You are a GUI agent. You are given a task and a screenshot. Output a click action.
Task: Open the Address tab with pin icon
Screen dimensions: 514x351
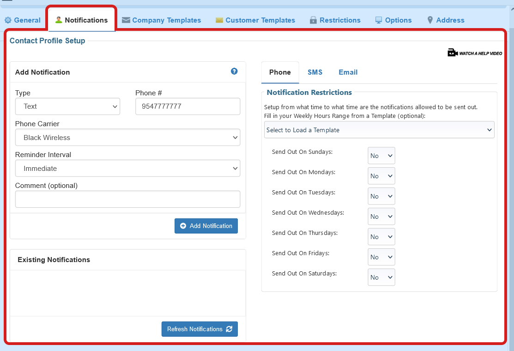click(x=446, y=20)
